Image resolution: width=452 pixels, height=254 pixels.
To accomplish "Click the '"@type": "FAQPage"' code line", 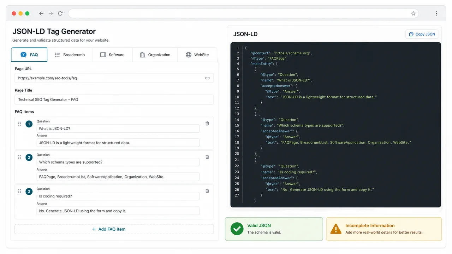I will click(269, 58).
